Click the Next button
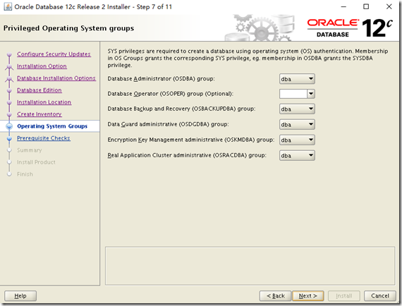 tap(308, 295)
